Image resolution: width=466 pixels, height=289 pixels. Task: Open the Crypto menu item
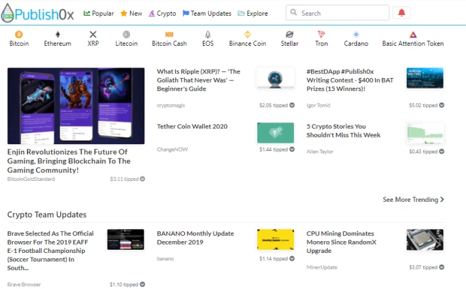pos(162,13)
